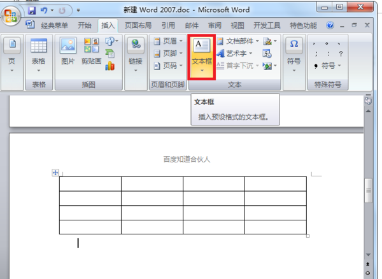The width and height of the screenshot is (382, 279).
Task: Open the 经典菜单 tab
Action: [x=55, y=25]
